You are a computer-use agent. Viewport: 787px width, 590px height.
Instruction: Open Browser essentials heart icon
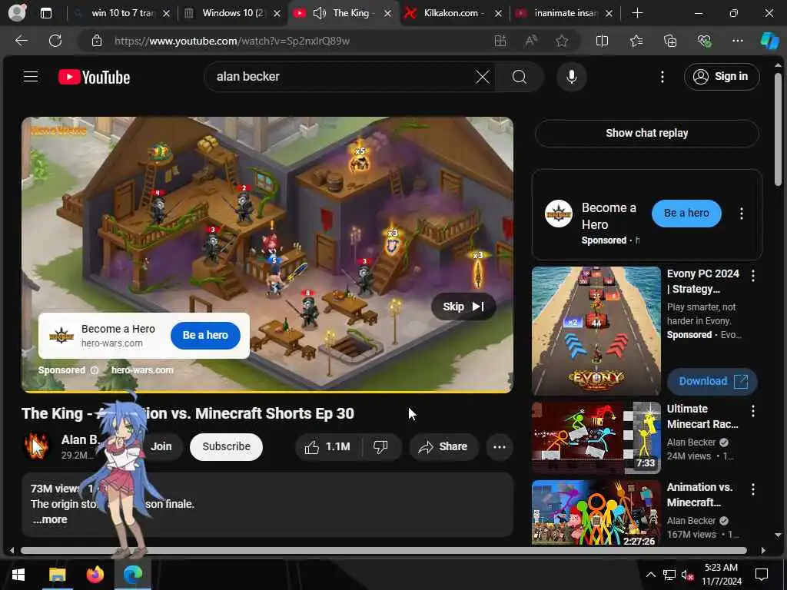point(704,41)
